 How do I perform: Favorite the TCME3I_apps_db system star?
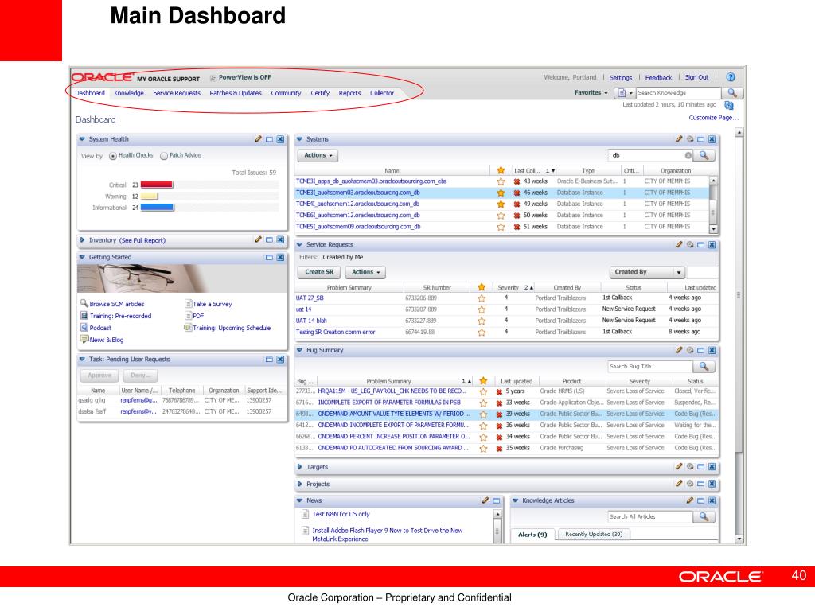click(x=501, y=181)
